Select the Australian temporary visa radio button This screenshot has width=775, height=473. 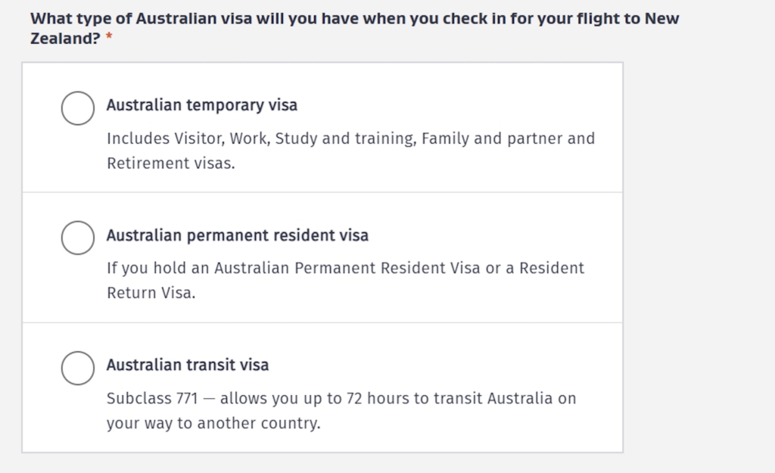pos(78,108)
